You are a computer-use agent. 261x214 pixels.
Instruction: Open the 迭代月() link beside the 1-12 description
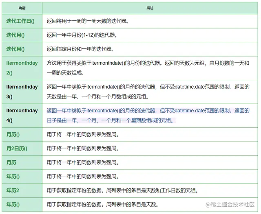click(15, 35)
